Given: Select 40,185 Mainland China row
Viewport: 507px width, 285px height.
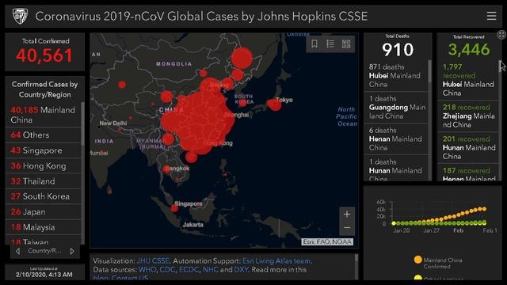Looking at the screenshot, I should (x=43, y=115).
